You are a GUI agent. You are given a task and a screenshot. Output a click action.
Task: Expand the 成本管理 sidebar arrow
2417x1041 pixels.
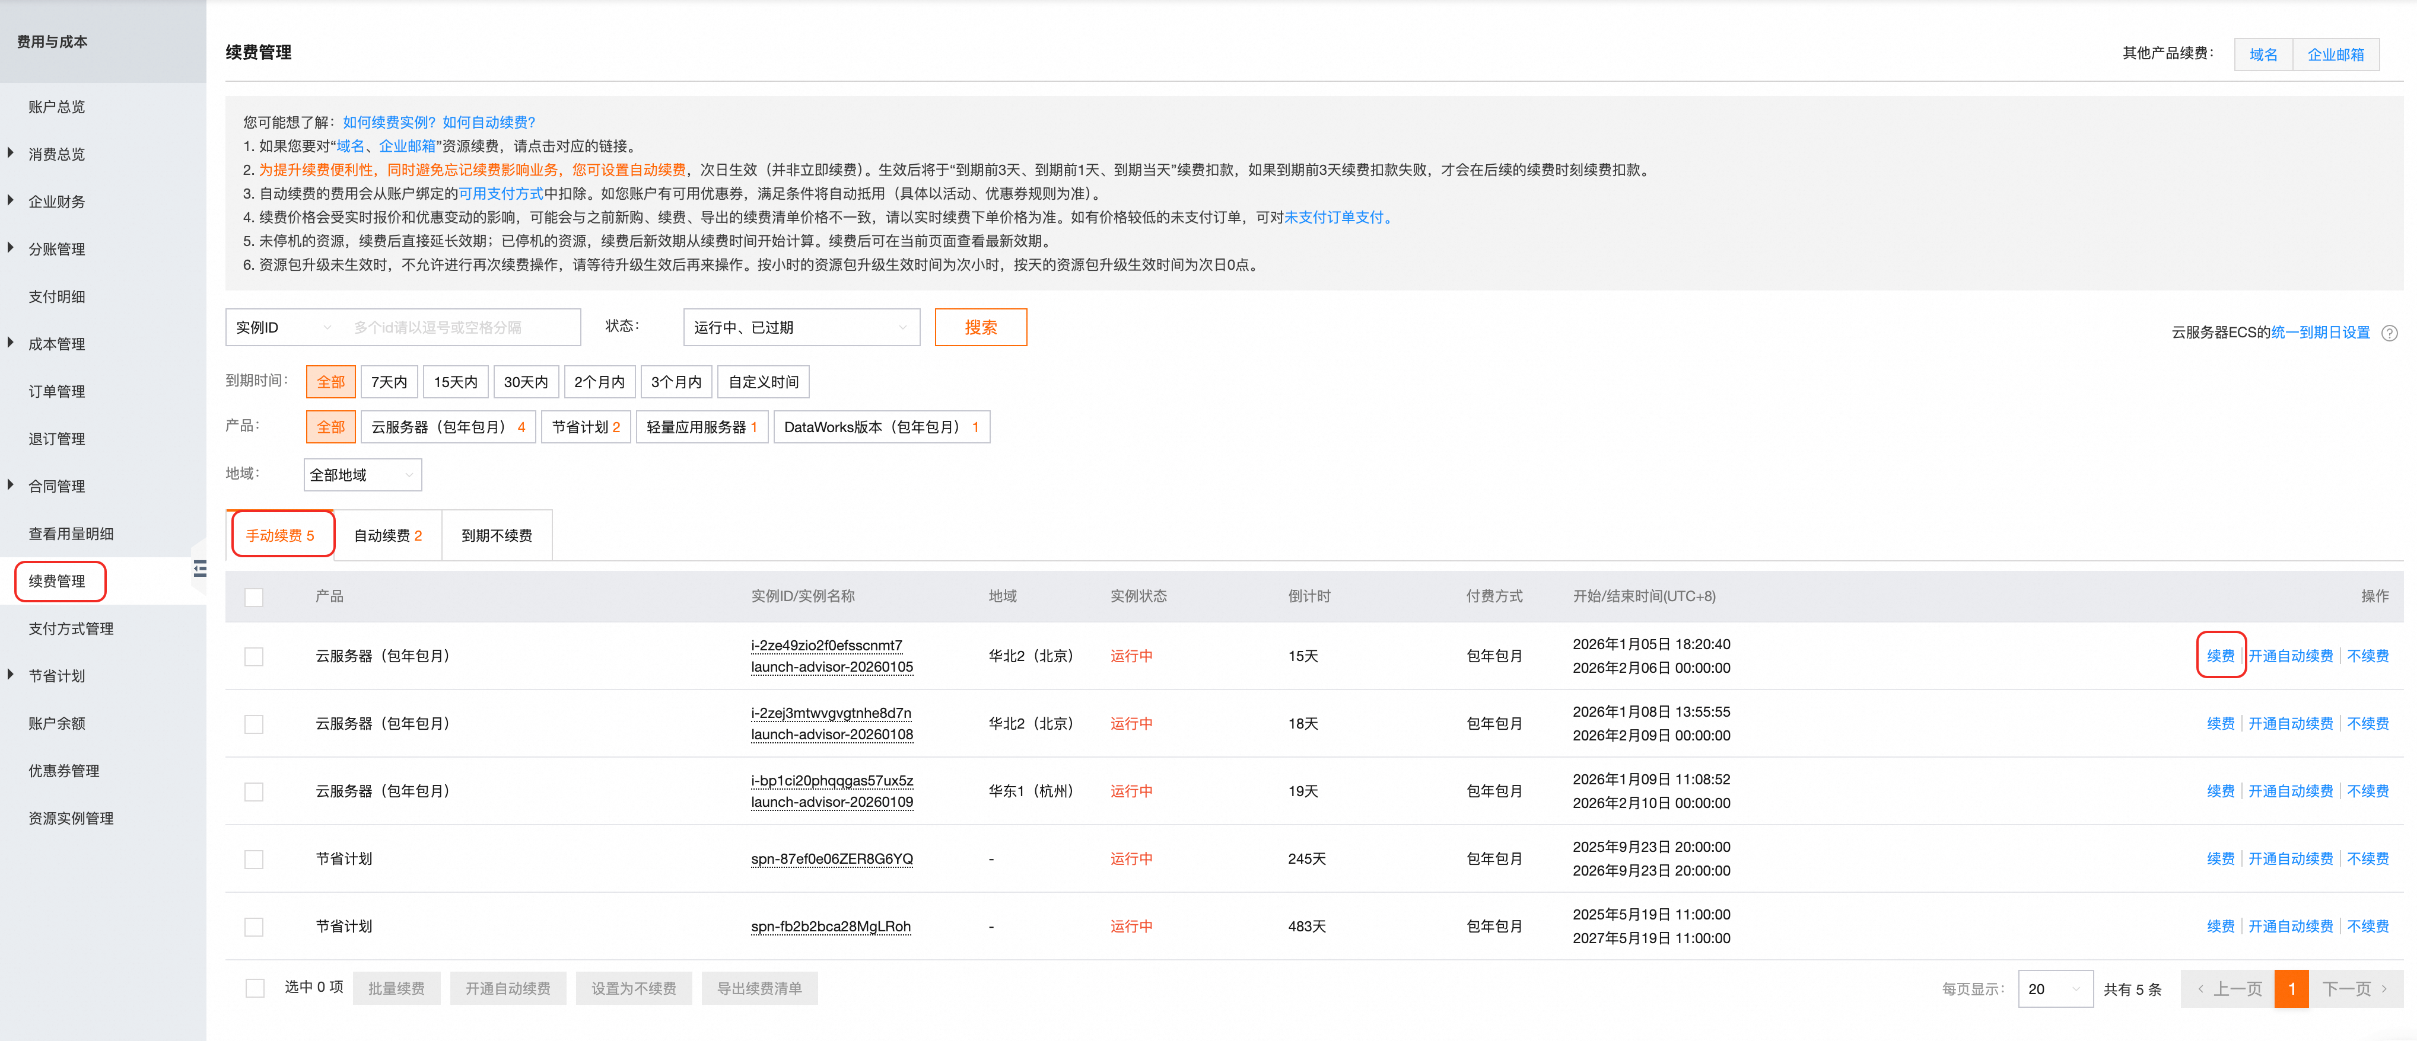pos(10,343)
